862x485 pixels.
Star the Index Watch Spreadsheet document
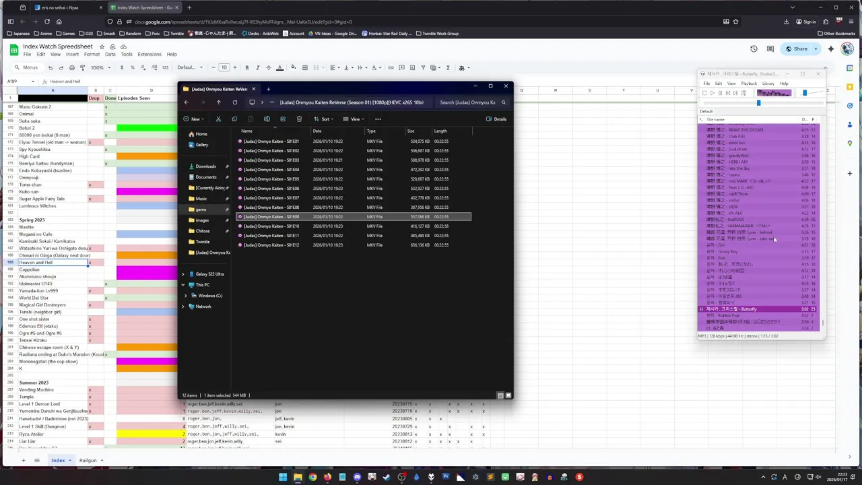tap(103, 46)
